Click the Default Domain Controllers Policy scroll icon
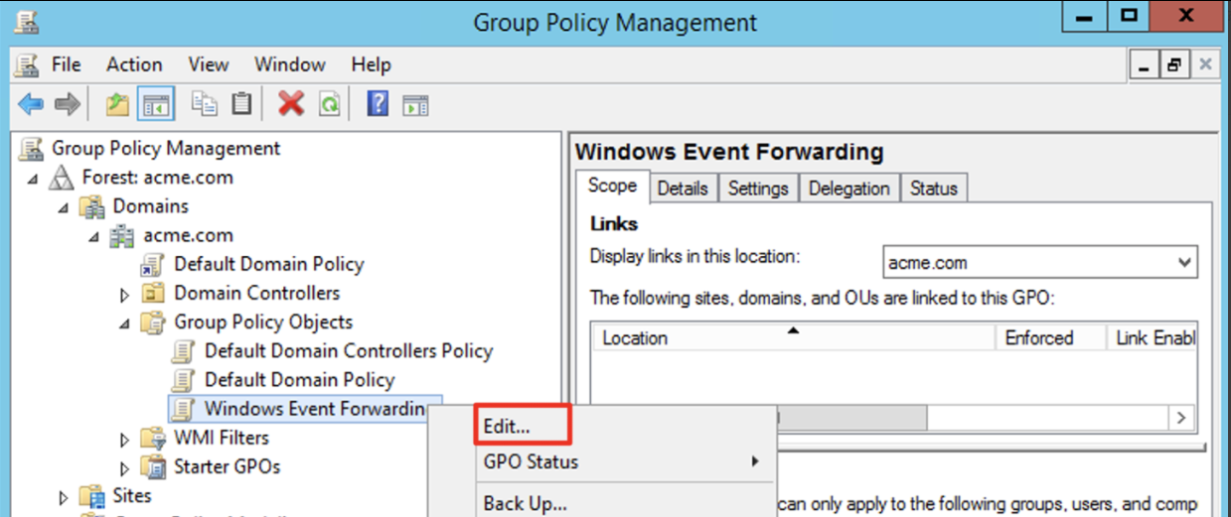The width and height of the screenshot is (1231, 517). tap(184, 351)
